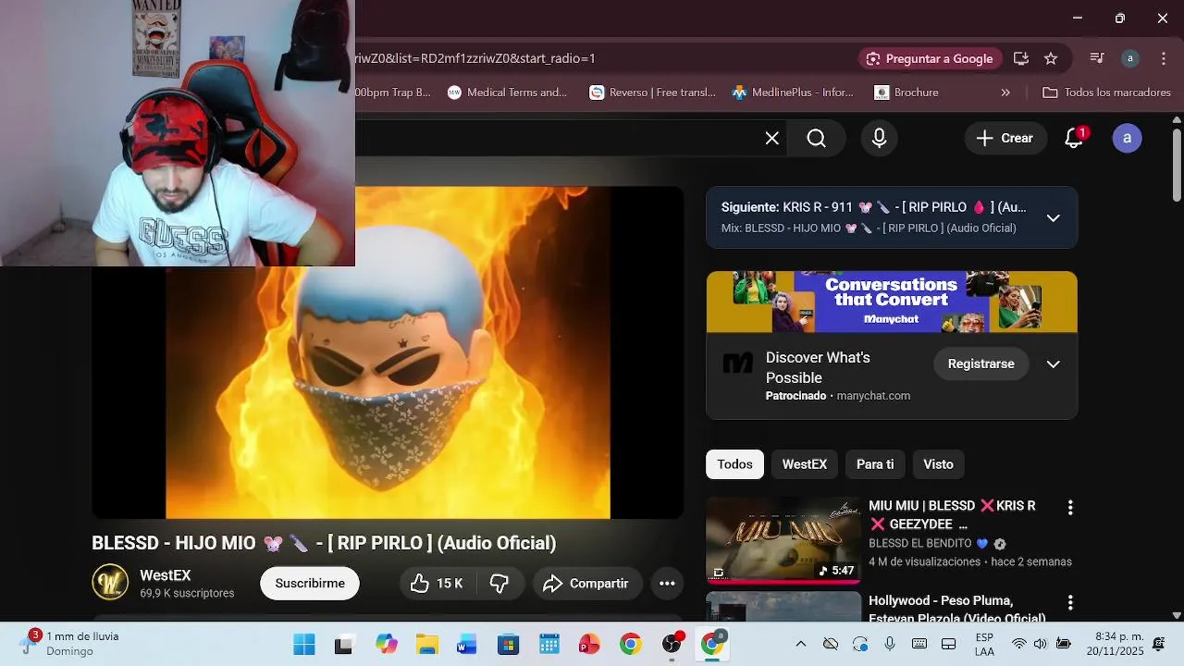Open the Todos los marcadores folder
Screen dimensions: 1184x666
click(x=1106, y=92)
